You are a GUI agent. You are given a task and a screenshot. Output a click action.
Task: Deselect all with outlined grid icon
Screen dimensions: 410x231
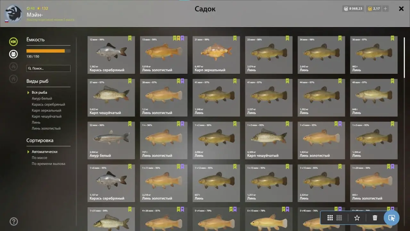339,218
